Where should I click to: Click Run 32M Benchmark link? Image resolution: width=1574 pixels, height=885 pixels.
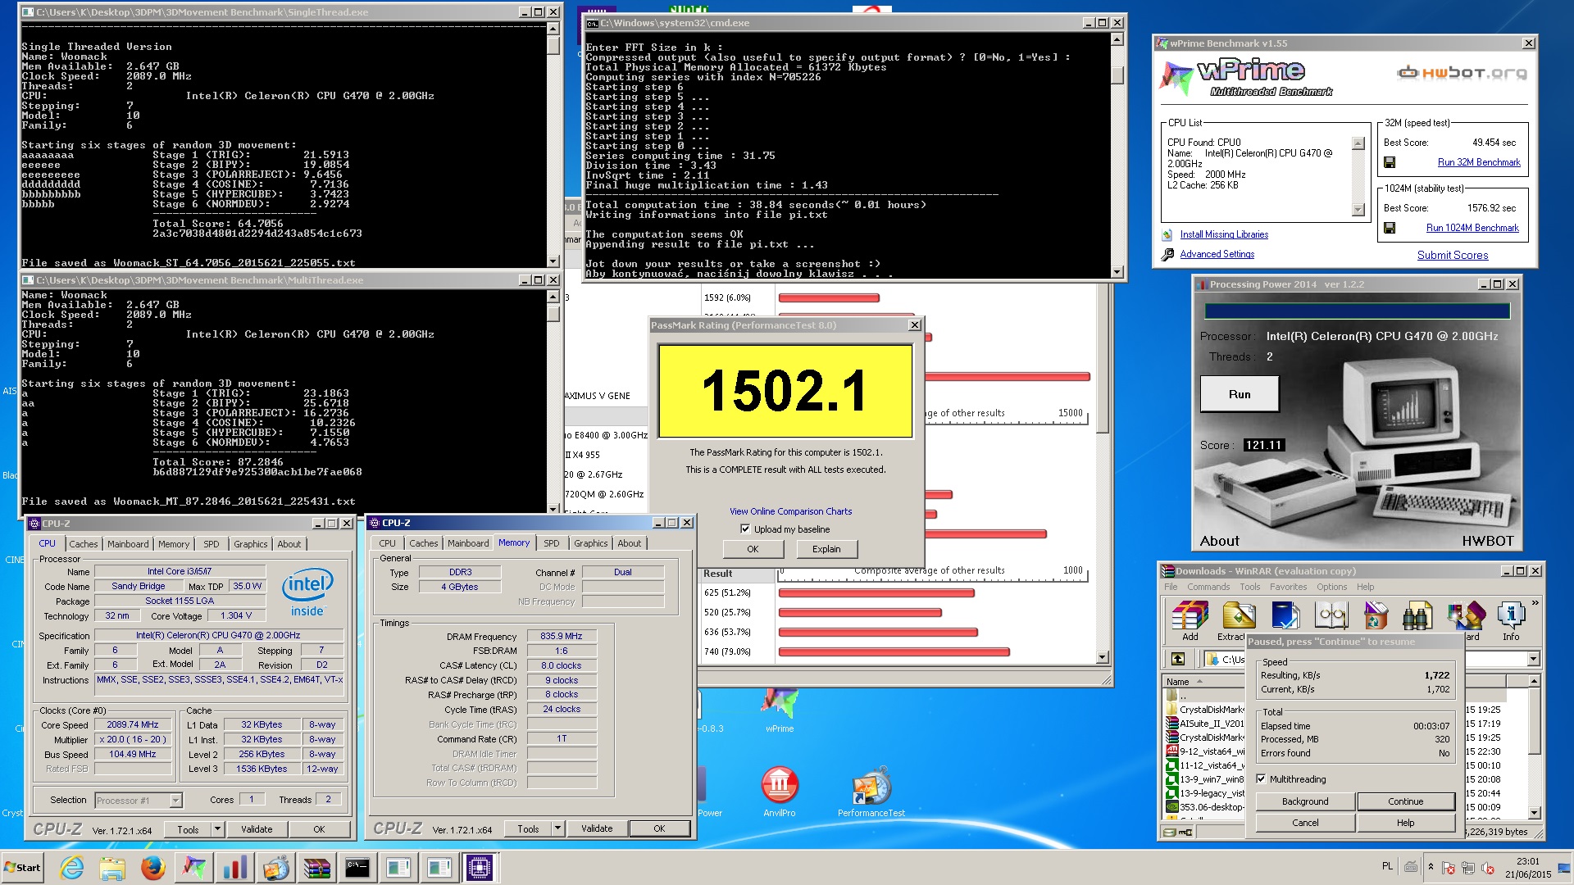[1479, 162]
